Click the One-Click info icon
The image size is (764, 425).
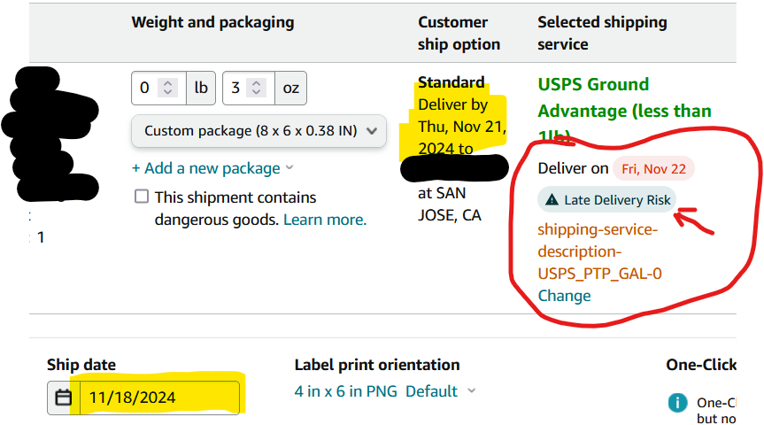(x=678, y=403)
